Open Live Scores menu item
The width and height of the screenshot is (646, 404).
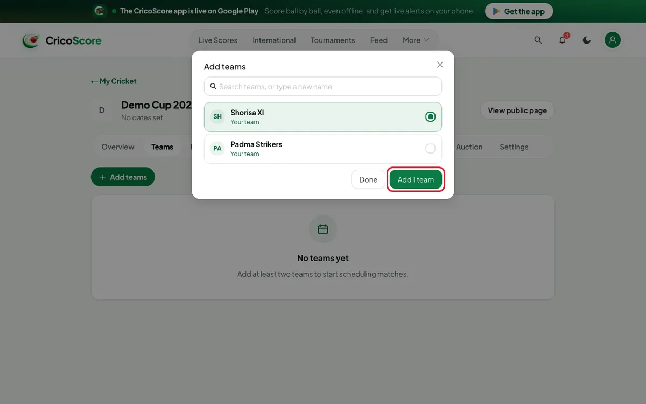[x=218, y=40]
